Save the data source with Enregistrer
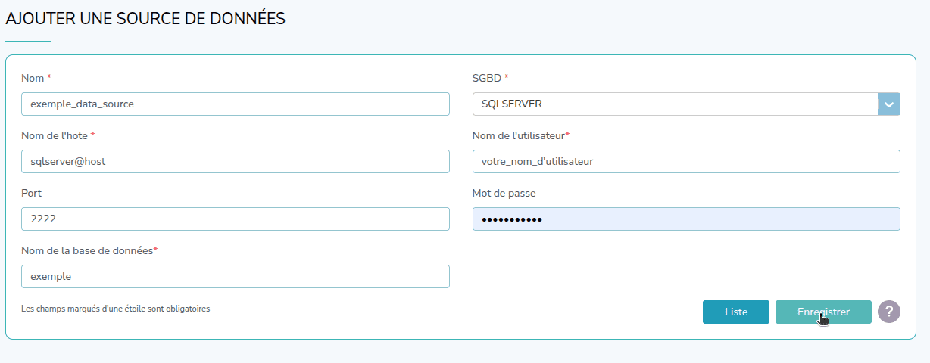This screenshot has width=930, height=363. pyautogui.click(x=823, y=312)
